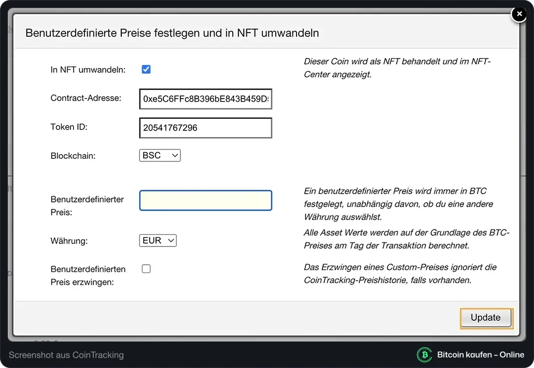534x368 pixels.
Task: Open the Währung dropdown showing EUR
Action: click(x=158, y=240)
